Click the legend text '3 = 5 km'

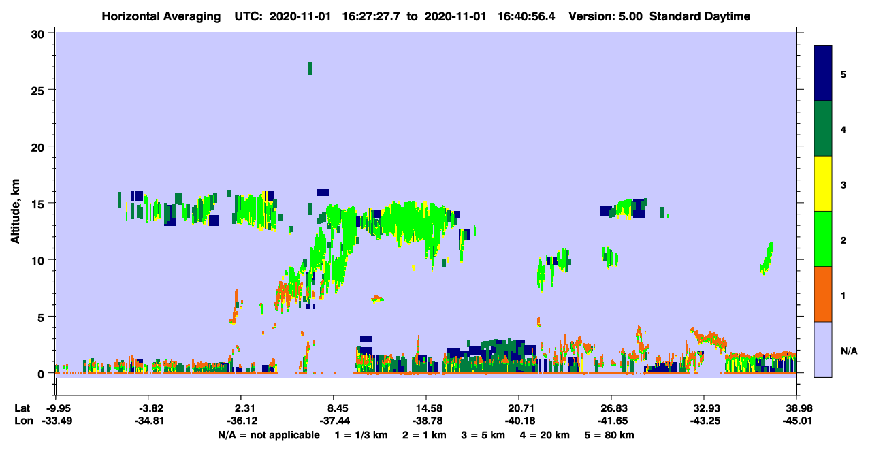click(x=483, y=435)
